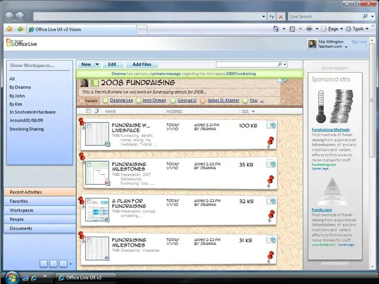Open the workspace search box dropdown arrow
The width and height of the screenshot is (379, 284).
click(285, 65)
